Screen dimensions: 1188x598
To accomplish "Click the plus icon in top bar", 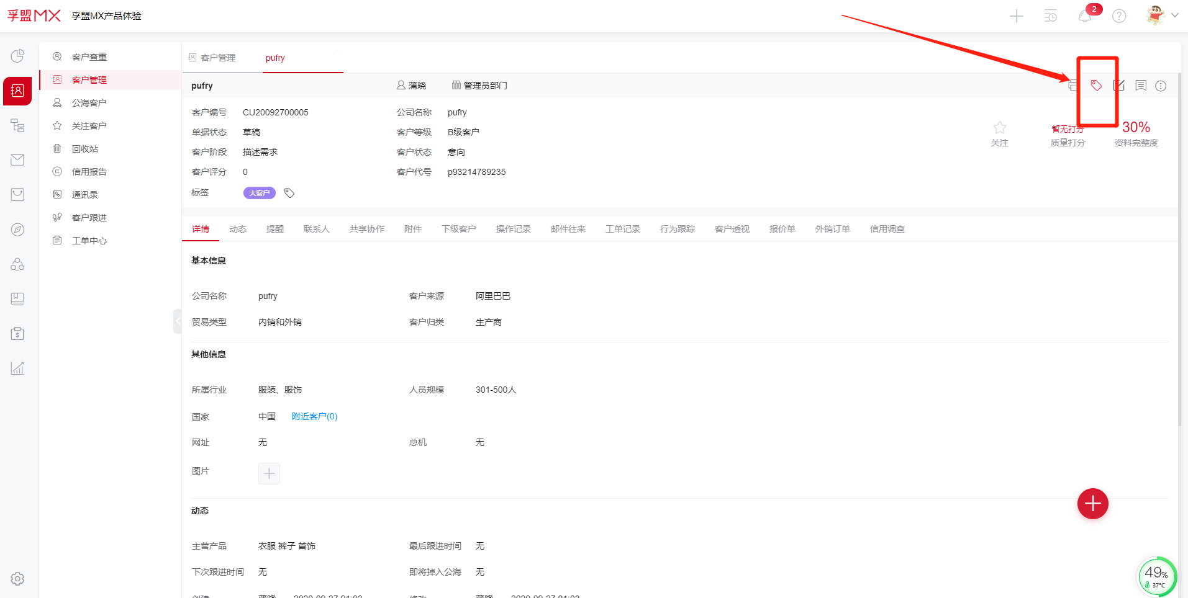I will [x=1017, y=16].
